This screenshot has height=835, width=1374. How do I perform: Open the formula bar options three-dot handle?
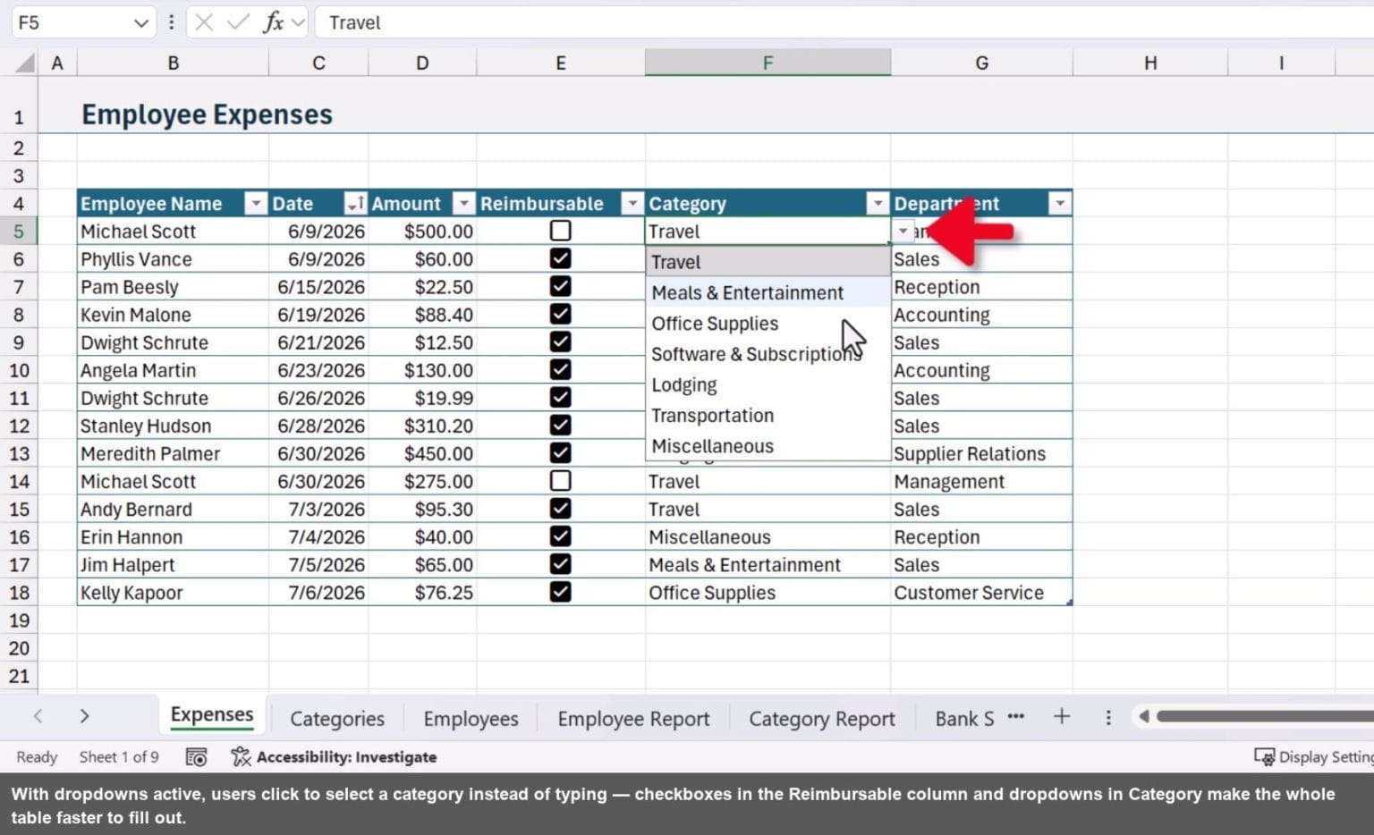click(171, 22)
